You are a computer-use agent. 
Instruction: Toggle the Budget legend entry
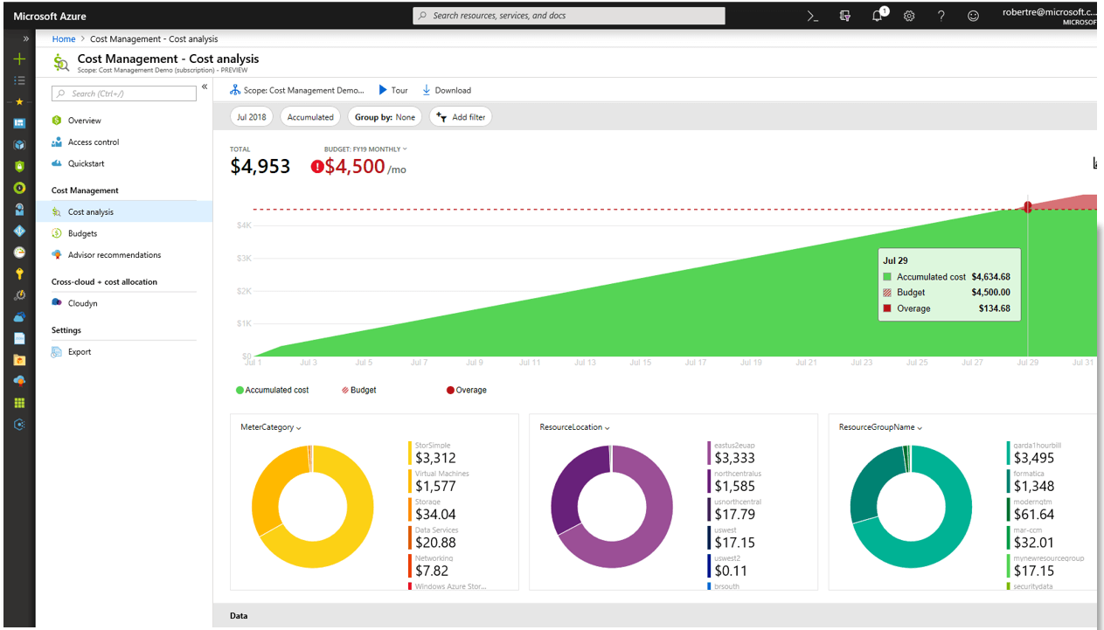click(x=359, y=390)
